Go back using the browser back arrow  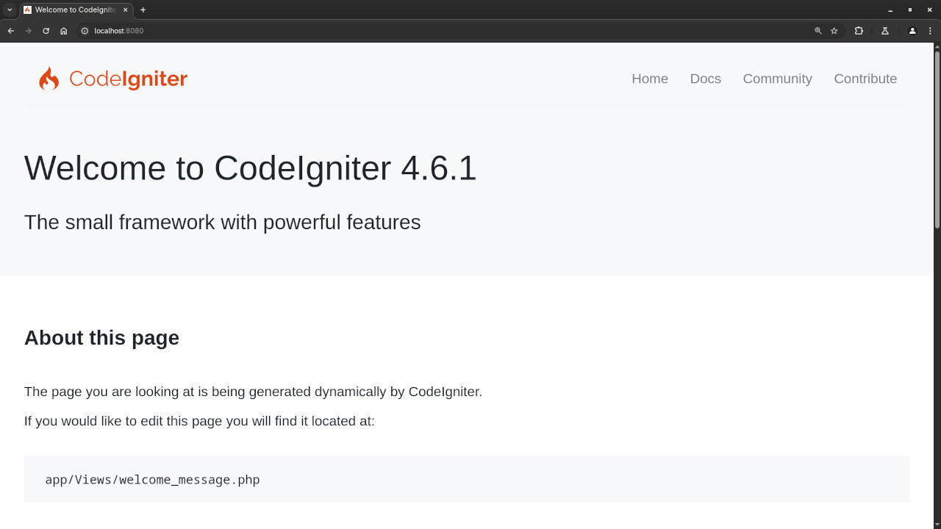click(x=10, y=31)
